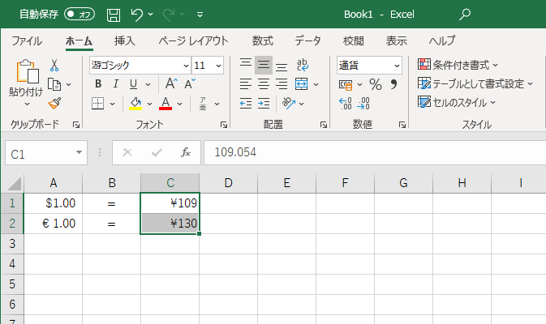546x324 pixels.
Task: Apply accounting number format icon
Action: coord(346,84)
